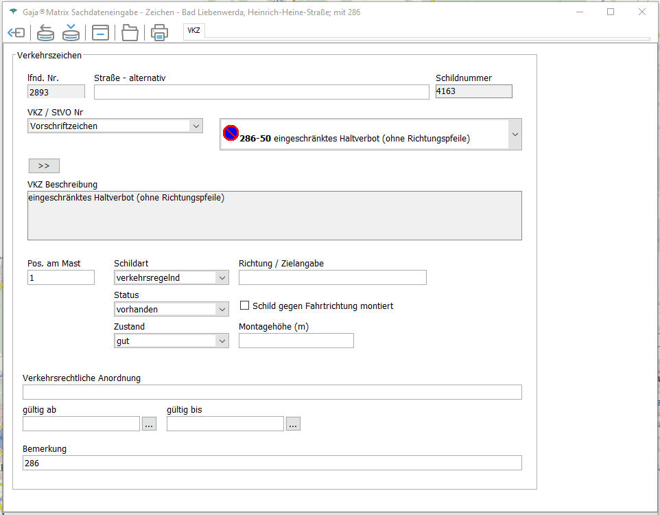
Task: Open date picker for 'gültig ab'
Action: [x=149, y=424]
